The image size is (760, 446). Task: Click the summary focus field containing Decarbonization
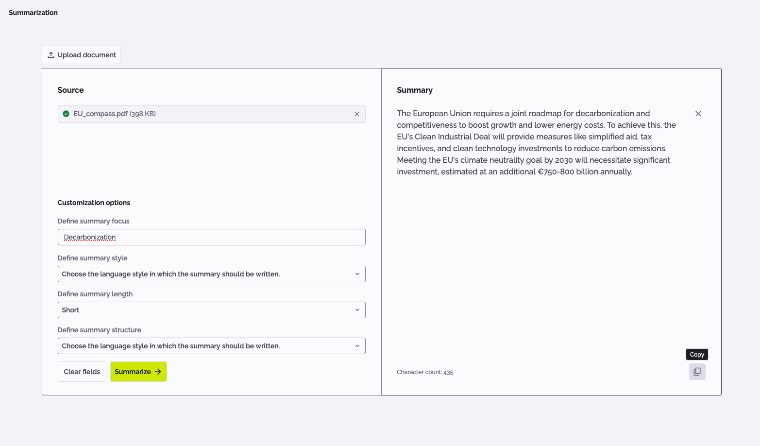tap(211, 237)
